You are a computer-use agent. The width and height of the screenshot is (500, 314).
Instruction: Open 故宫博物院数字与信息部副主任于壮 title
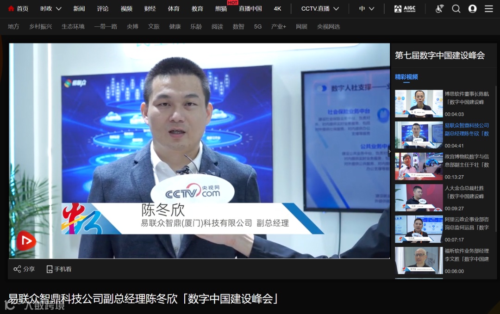pyautogui.click(x=467, y=161)
